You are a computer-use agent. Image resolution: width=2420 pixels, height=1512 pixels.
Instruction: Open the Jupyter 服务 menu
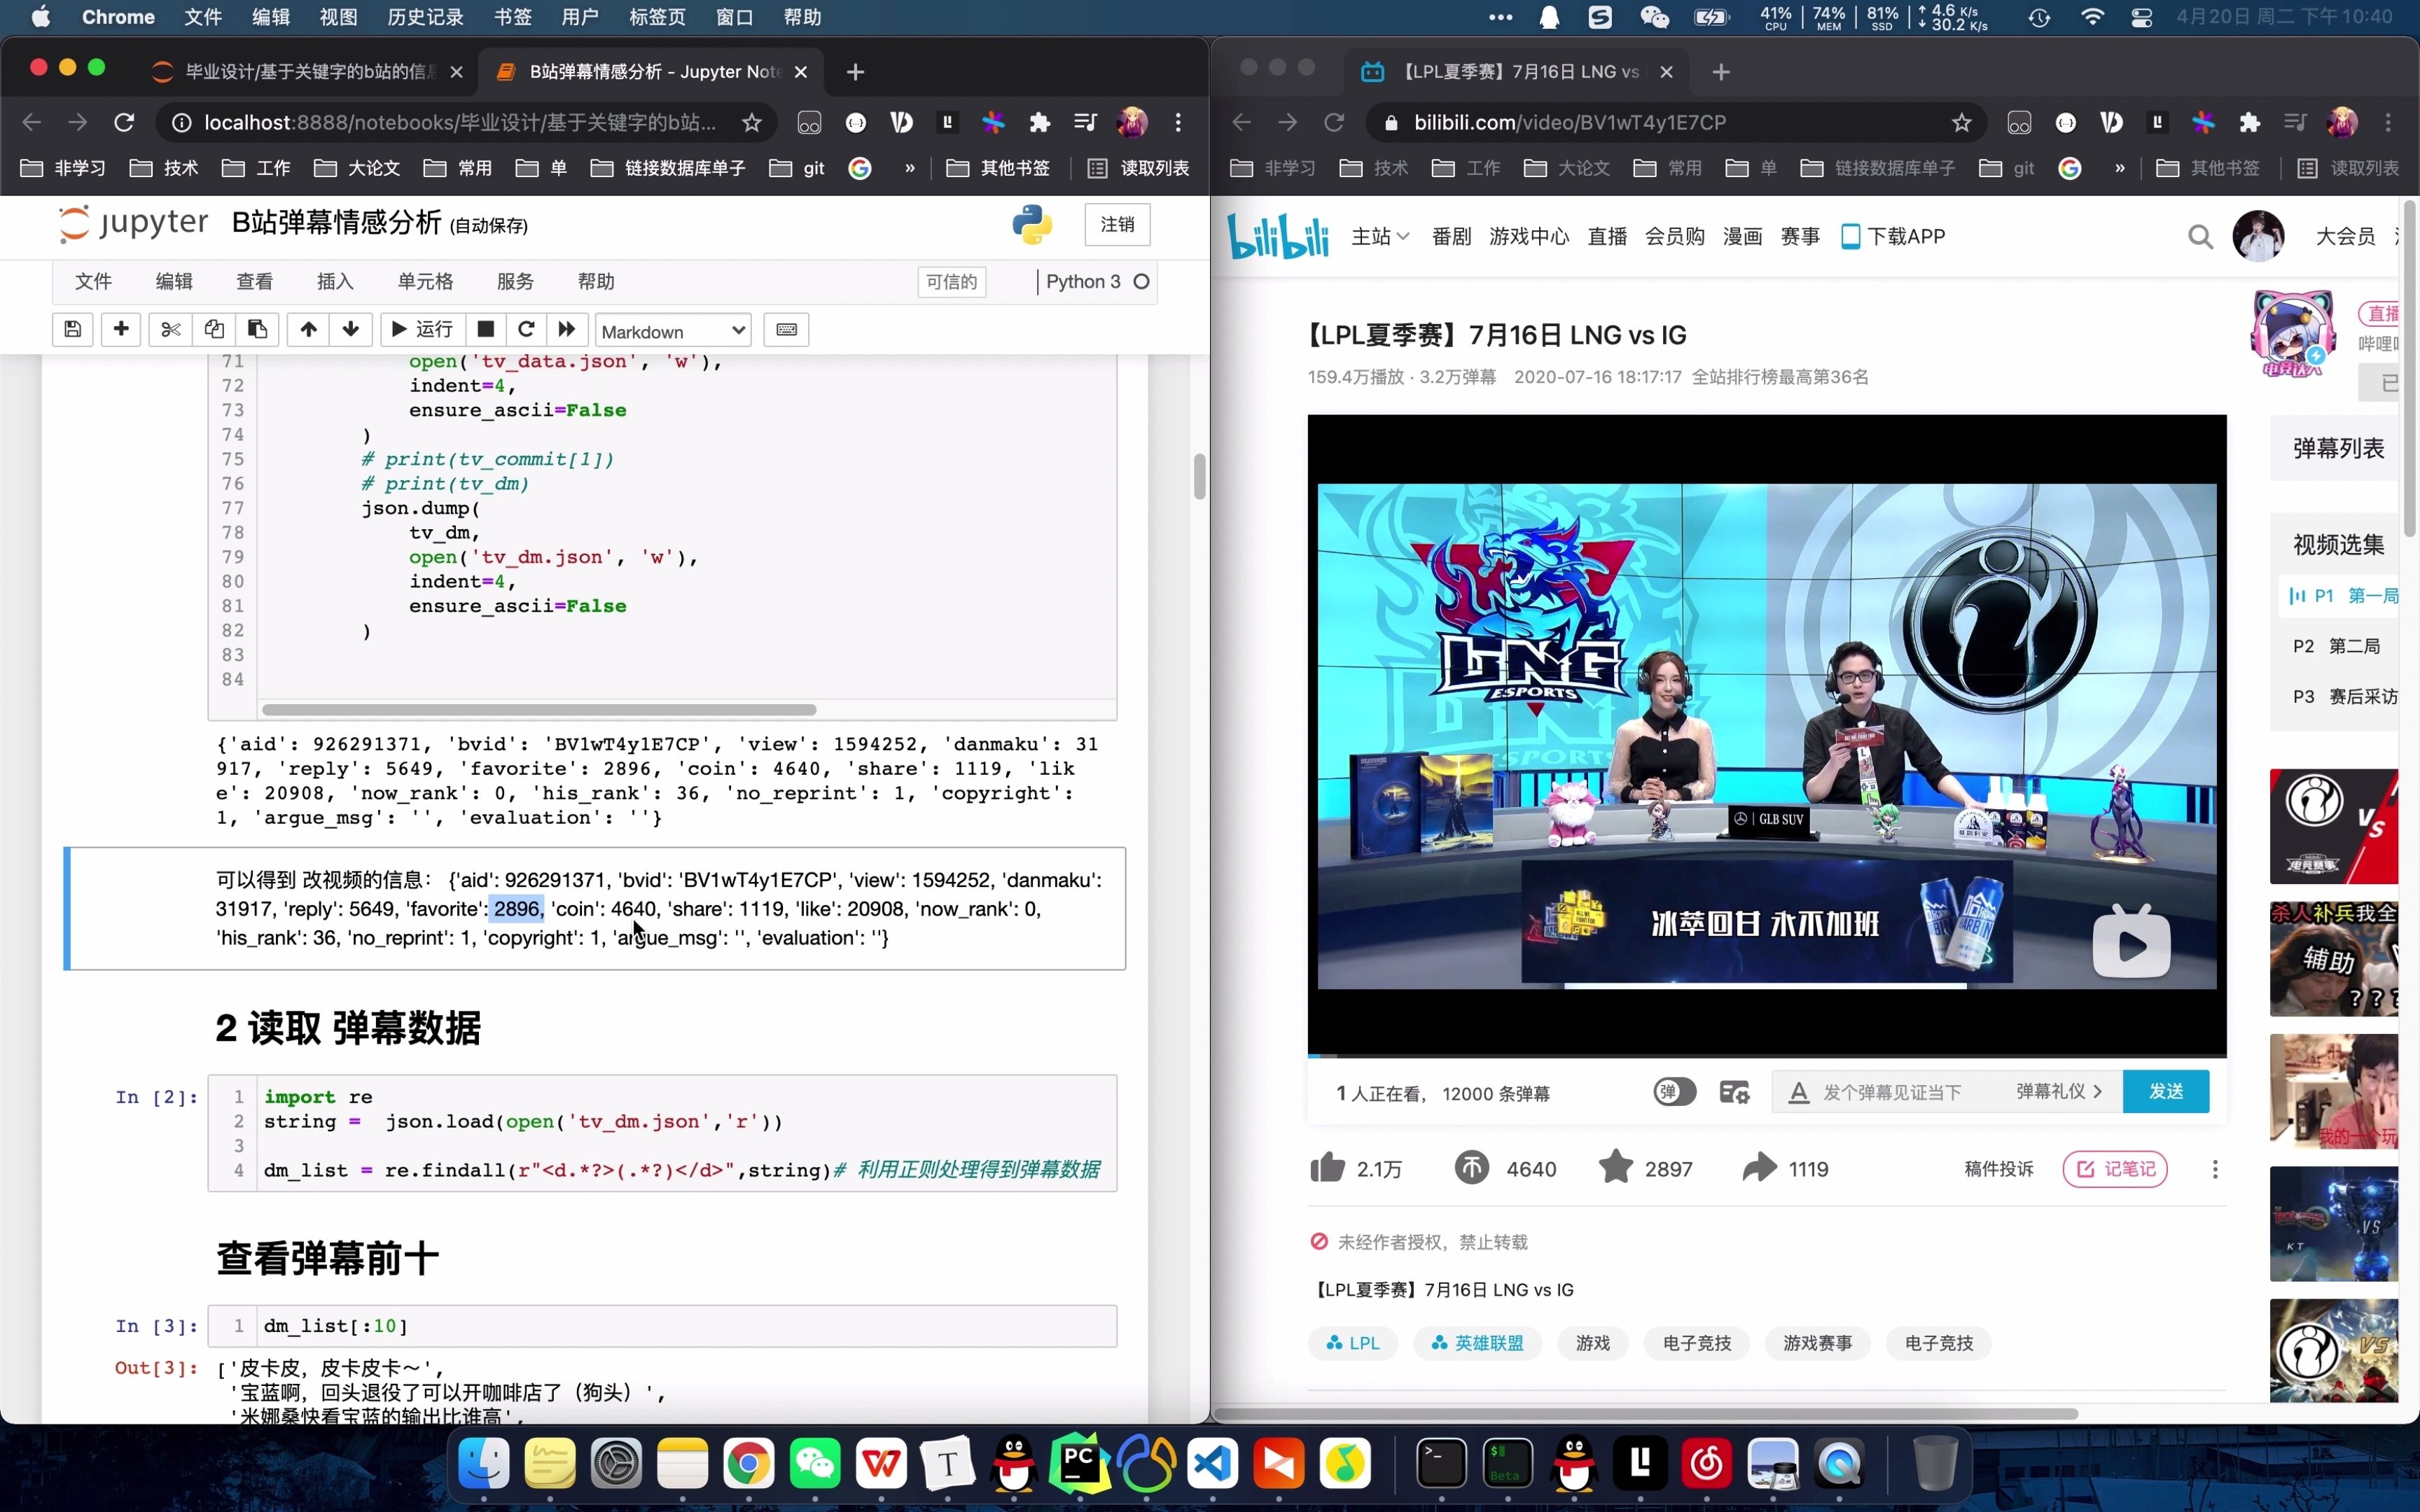[x=515, y=282]
